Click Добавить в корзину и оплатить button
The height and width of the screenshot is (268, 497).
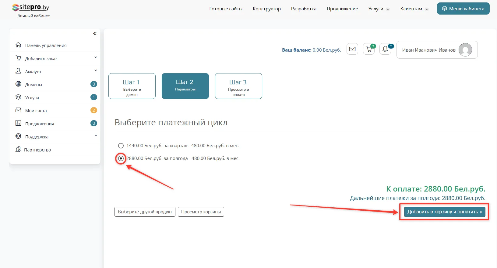(444, 212)
